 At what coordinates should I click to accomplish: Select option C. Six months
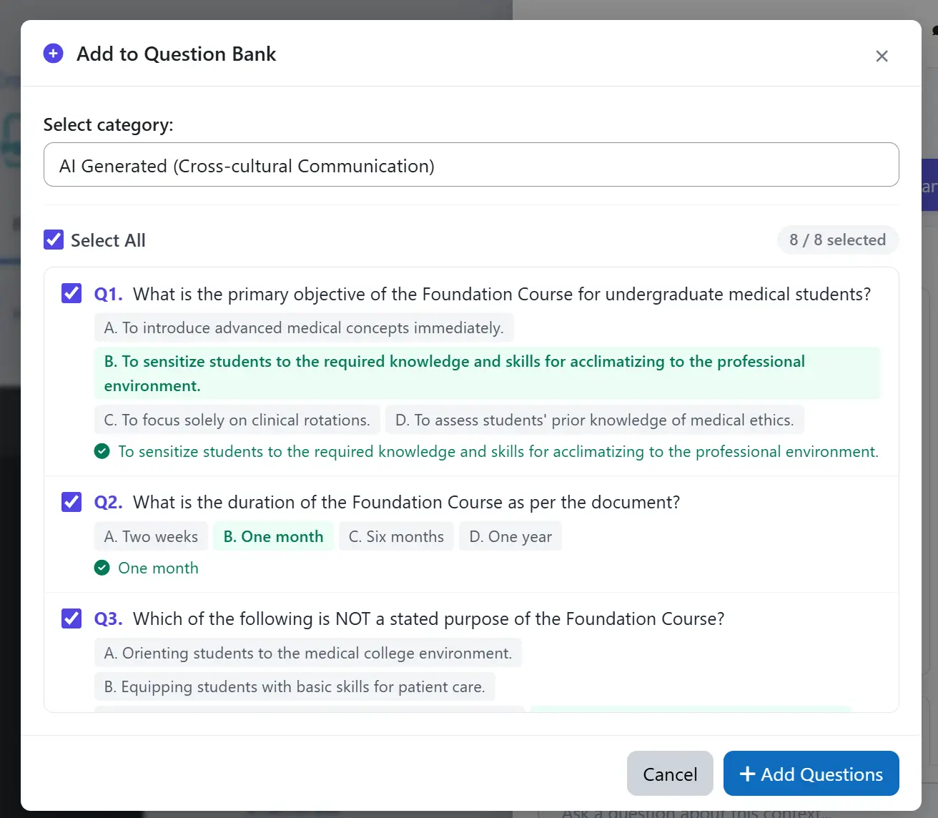[396, 536]
